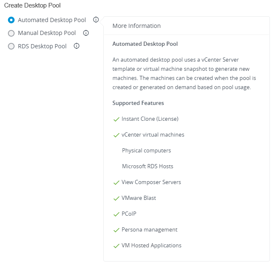The height and width of the screenshot is (264, 272).
Task: Click the Supported Features heading
Action: (138, 103)
